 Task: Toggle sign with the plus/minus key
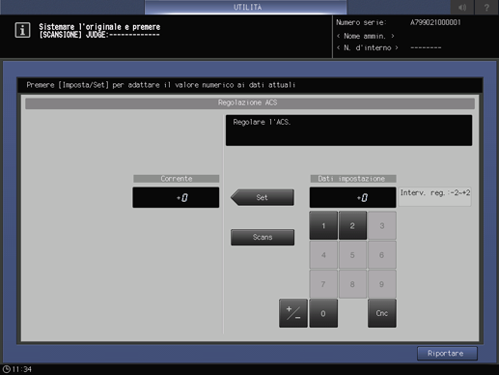[293, 313]
